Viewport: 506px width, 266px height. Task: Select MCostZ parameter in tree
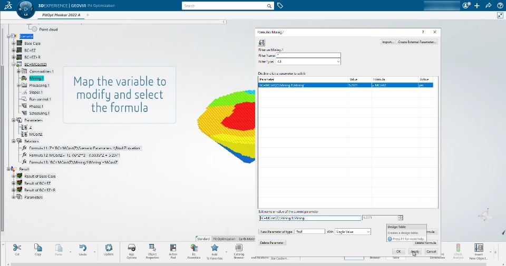click(35, 134)
